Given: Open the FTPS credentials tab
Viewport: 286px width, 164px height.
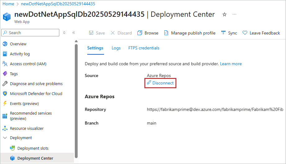Looking at the screenshot, I should (x=144, y=48).
